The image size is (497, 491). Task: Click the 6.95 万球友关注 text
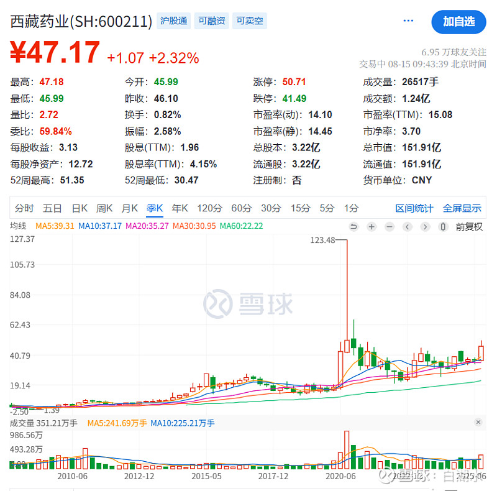(x=454, y=52)
